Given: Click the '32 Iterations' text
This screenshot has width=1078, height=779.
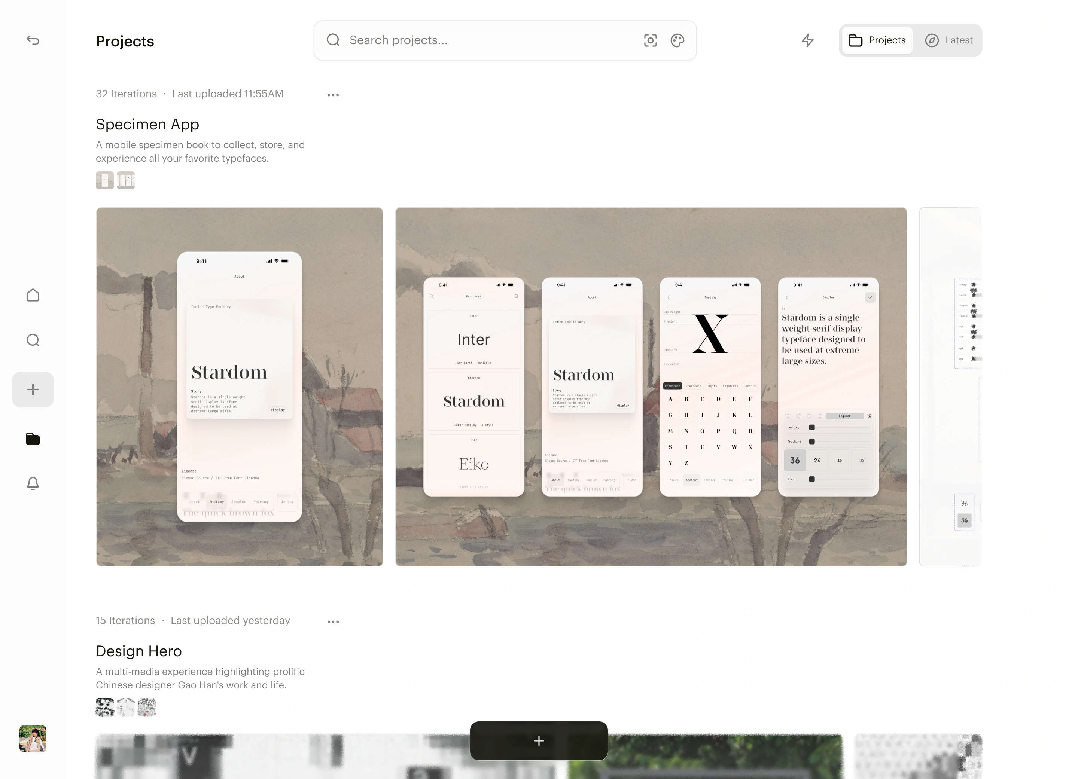Looking at the screenshot, I should click(126, 94).
